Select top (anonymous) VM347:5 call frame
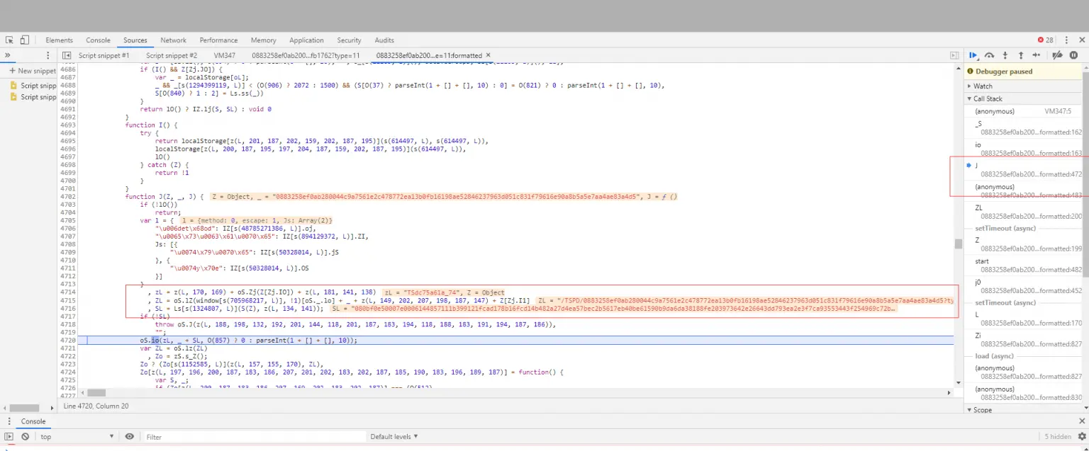1089x451 pixels. pyautogui.click(x=1022, y=111)
